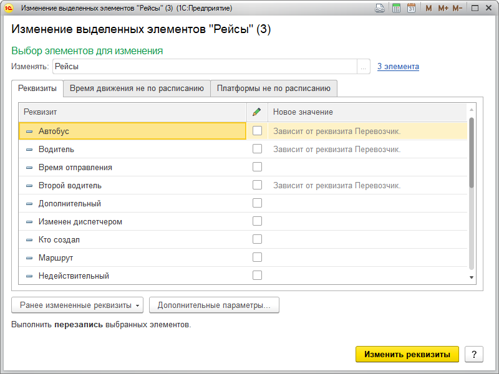Viewport: 499px width, 374px height.
Task: Open the Ранее измененные реквизиты dropdown
Action: click(x=77, y=305)
